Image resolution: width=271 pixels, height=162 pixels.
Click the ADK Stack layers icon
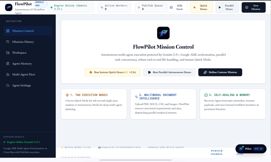pos(171,7)
